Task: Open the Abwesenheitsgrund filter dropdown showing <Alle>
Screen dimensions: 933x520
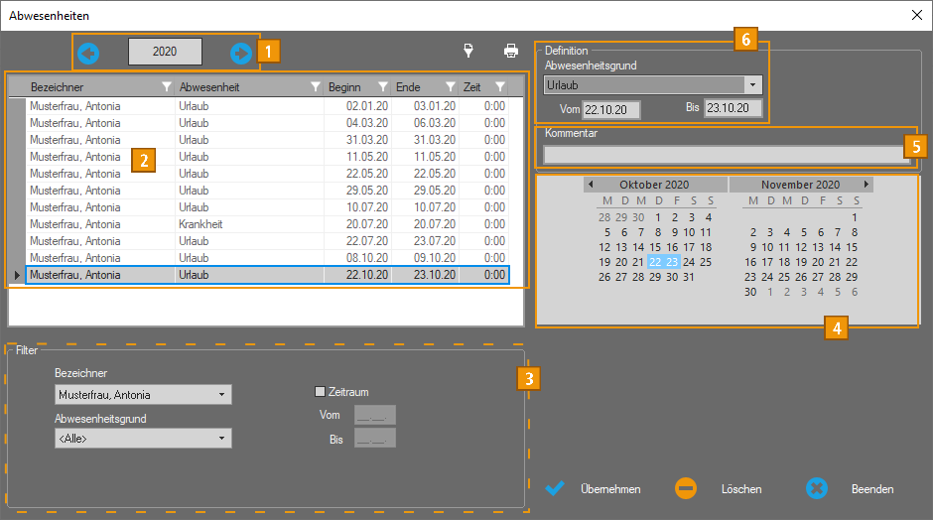Action: point(221,439)
